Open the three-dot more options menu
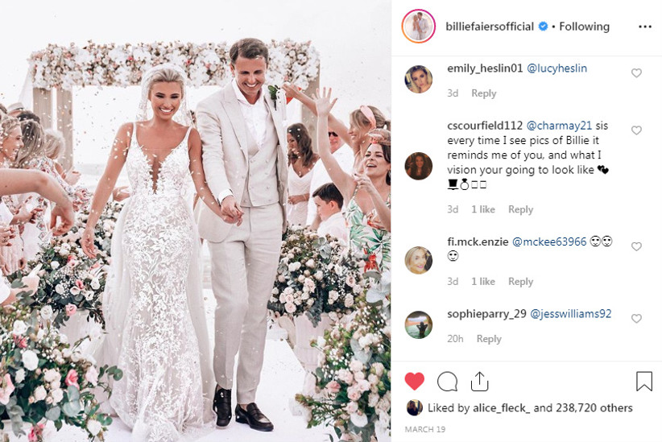This screenshot has width=662, height=442. (645, 27)
